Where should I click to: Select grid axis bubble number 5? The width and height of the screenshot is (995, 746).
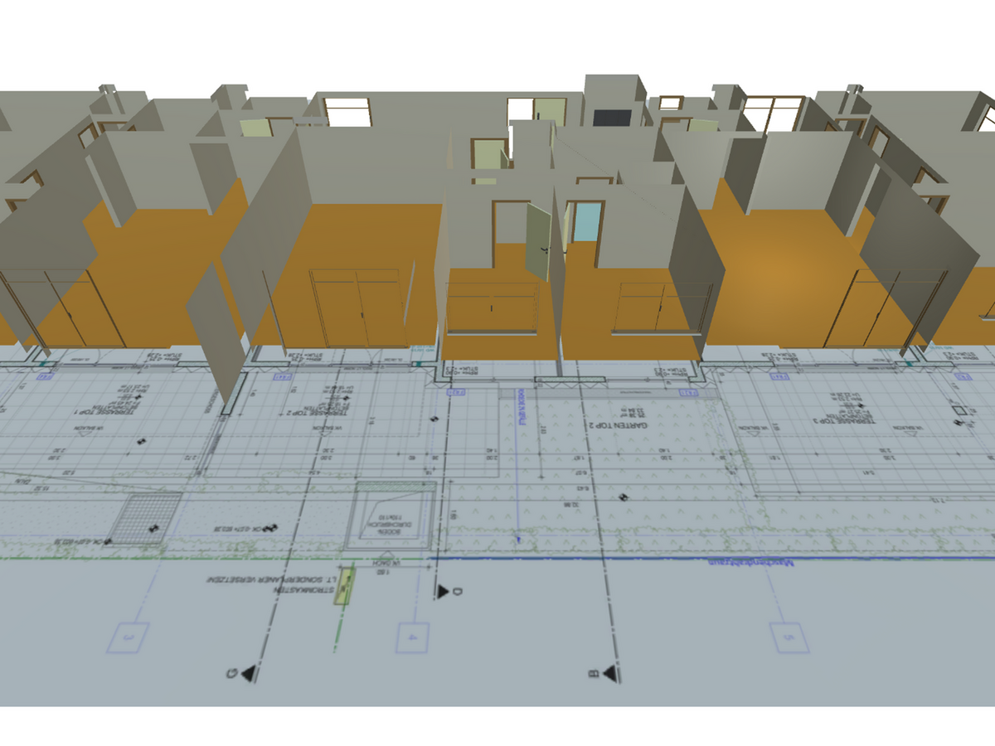(789, 637)
